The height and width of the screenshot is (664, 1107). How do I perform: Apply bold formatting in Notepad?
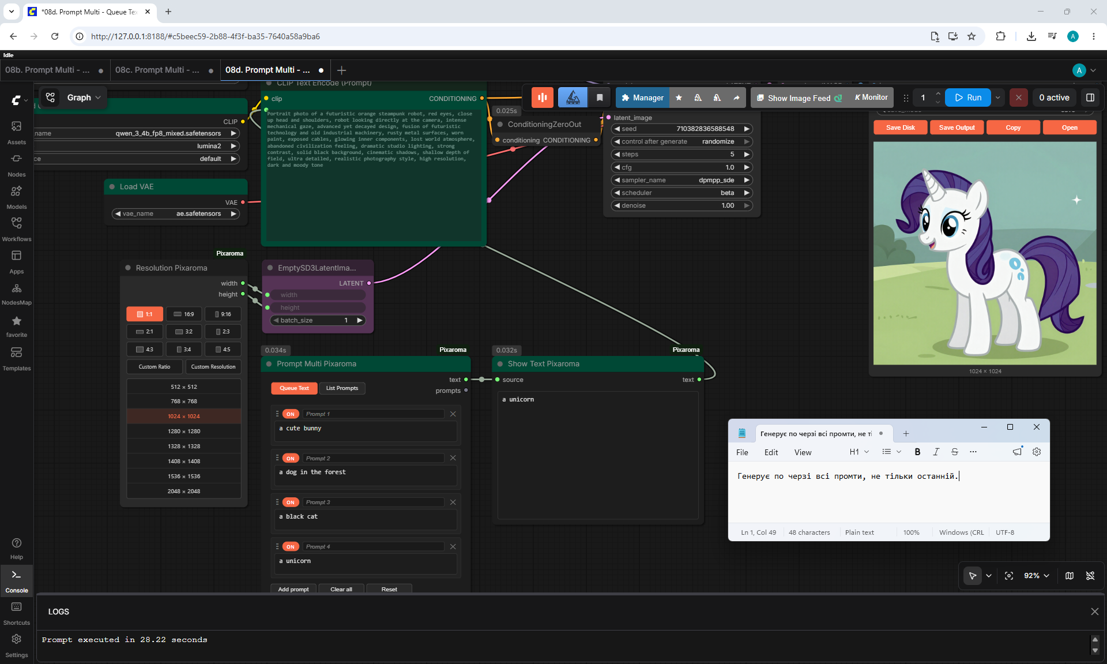click(x=917, y=452)
